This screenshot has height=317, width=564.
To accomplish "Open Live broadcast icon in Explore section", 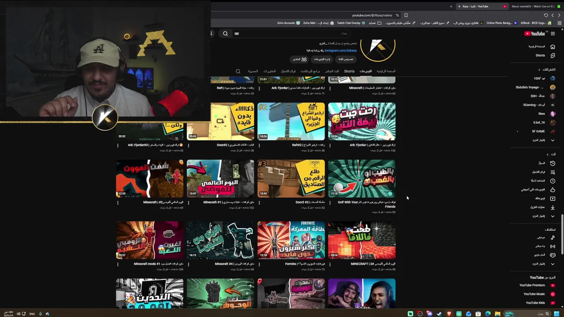I will pyautogui.click(x=553, y=246).
